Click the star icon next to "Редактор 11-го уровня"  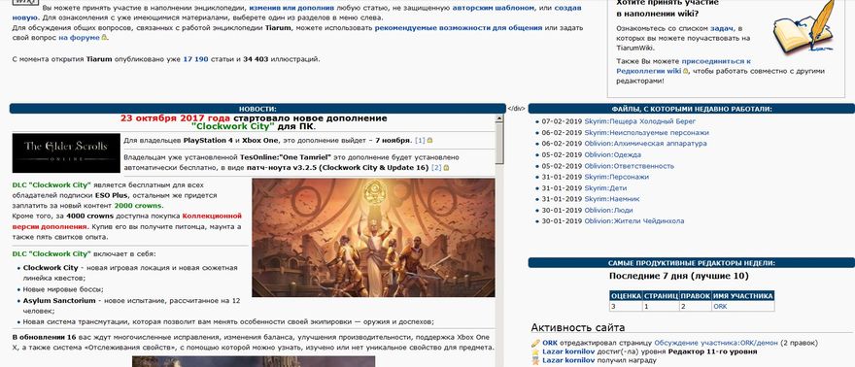535,351
